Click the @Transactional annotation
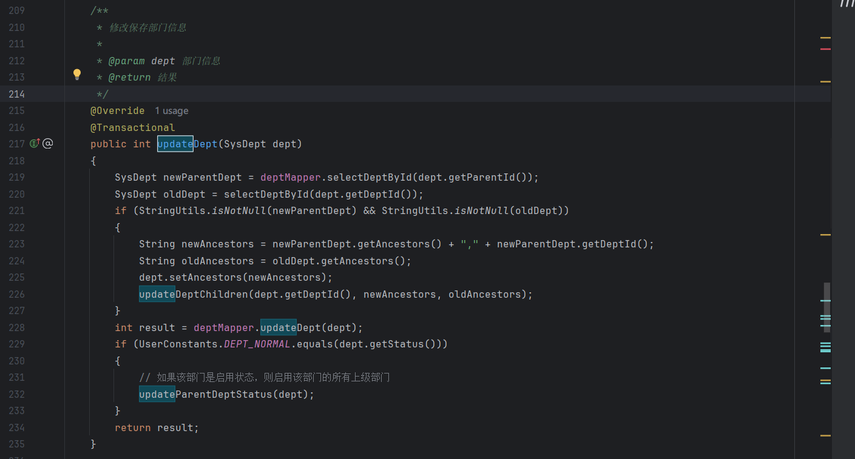This screenshot has height=459, width=855. pyautogui.click(x=133, y=127)
